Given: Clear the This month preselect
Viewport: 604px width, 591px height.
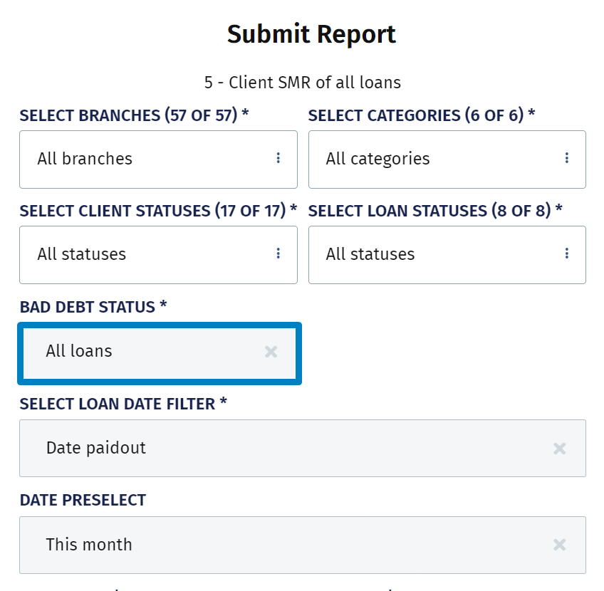Looking at the screenshot, I should (x=559, y=545).
